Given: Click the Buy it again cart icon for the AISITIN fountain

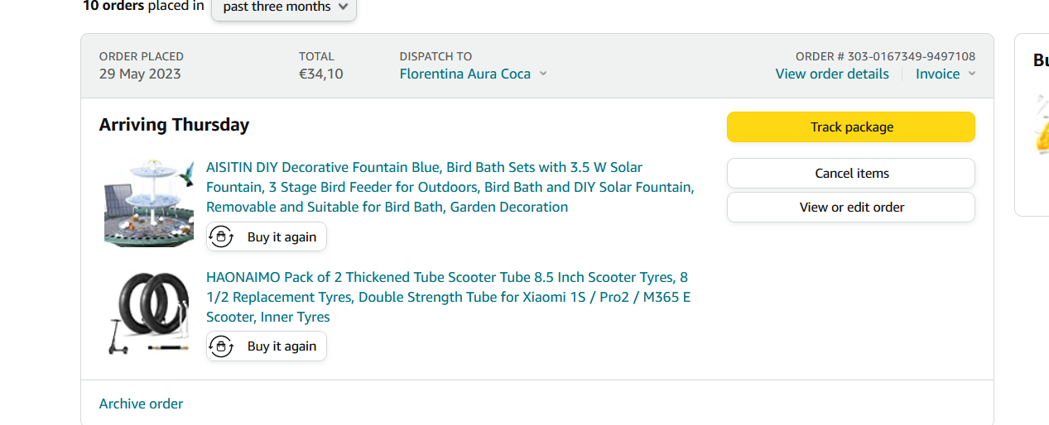Looking at the screenshot, I should tap(221, 236).
